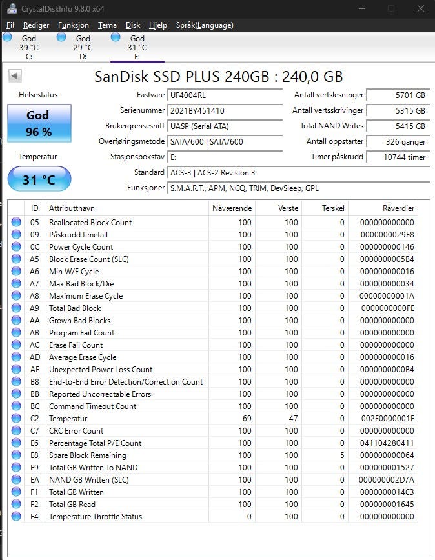Click raw value 002F0000001F

387,419
